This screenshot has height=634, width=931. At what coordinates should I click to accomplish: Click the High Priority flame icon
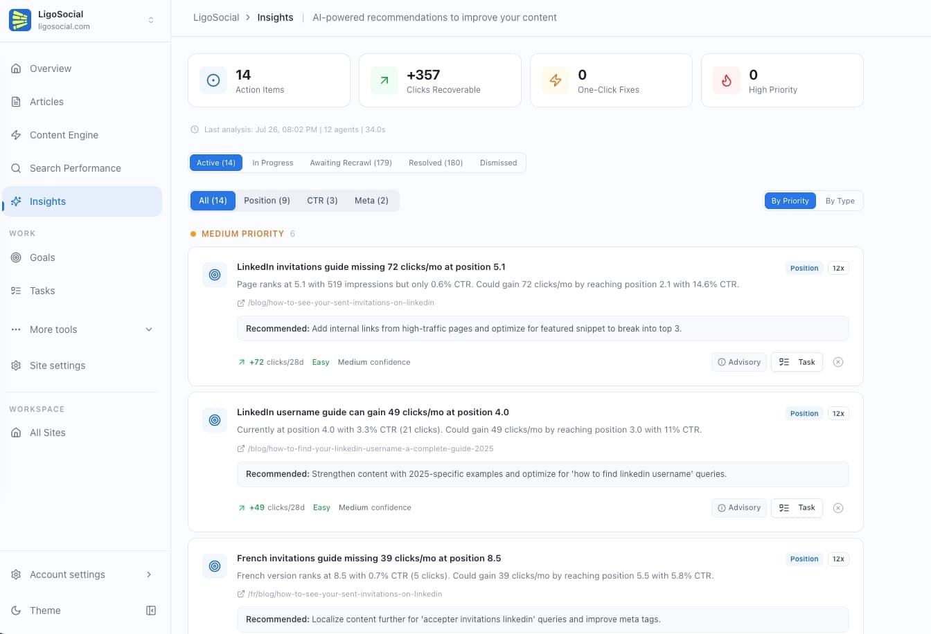tap(727, 80)
